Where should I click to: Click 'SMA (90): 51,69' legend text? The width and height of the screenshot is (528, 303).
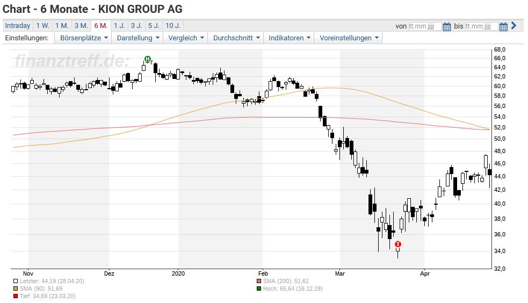click(41, 288)
